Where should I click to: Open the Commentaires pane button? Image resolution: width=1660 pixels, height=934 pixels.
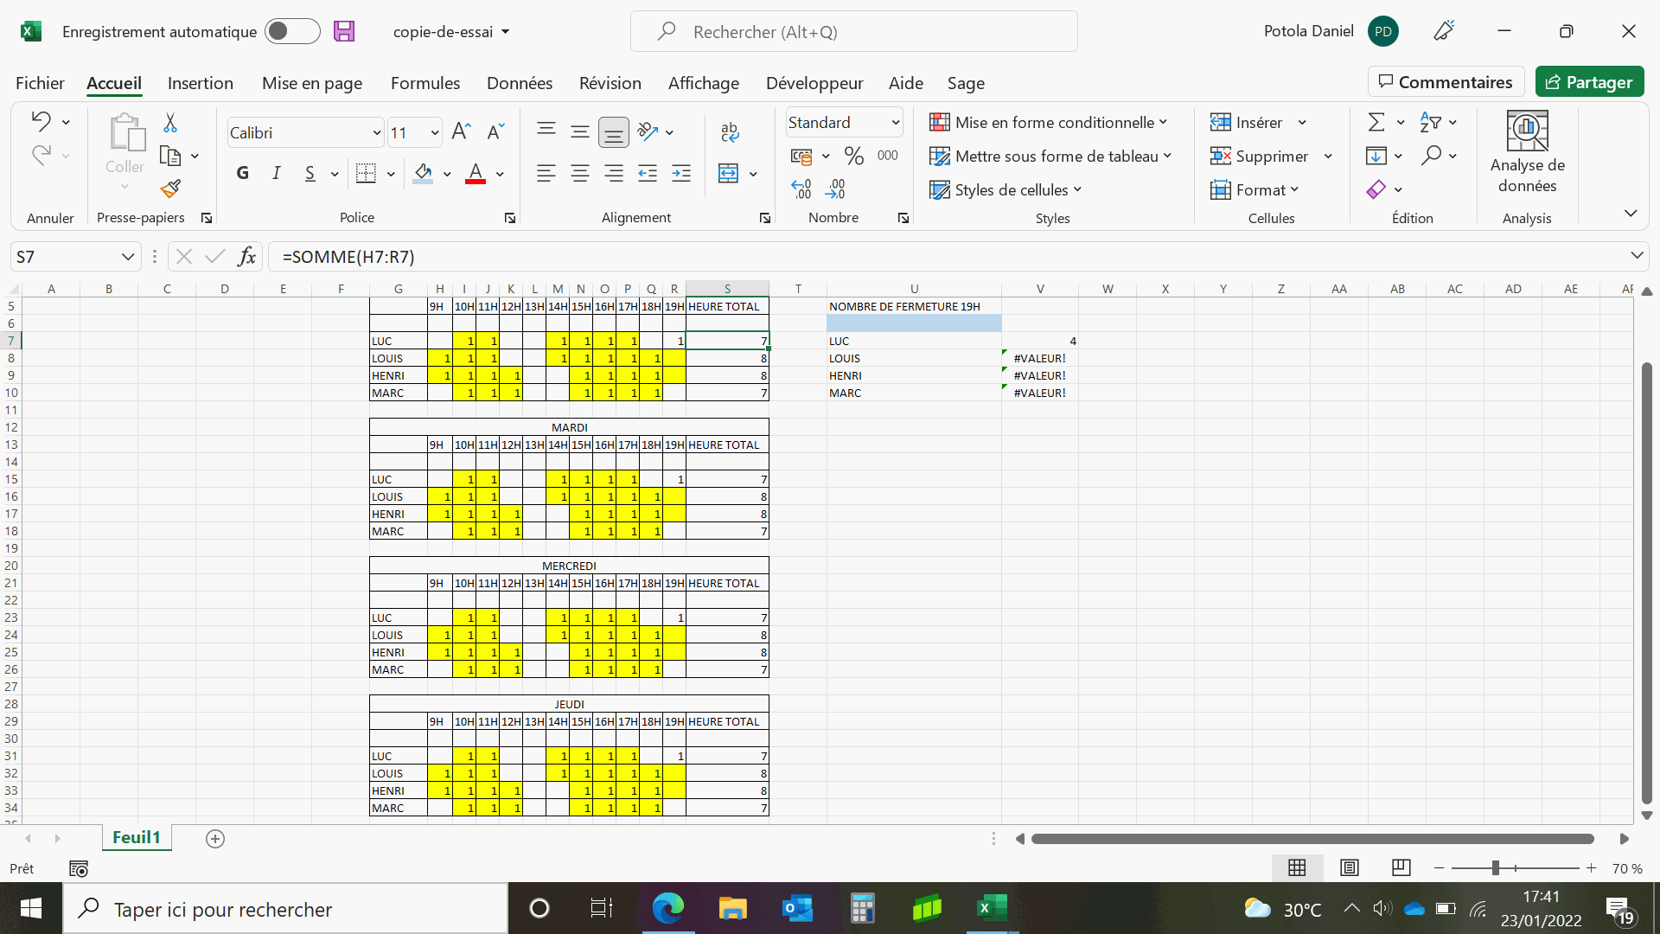click(1446, 82)
